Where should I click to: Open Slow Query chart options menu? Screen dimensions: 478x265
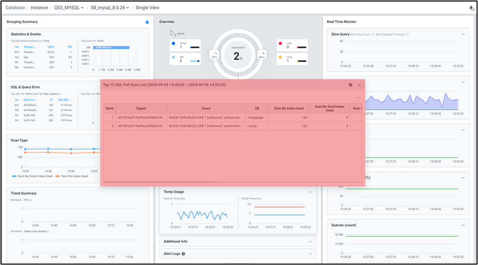point(463,34)
